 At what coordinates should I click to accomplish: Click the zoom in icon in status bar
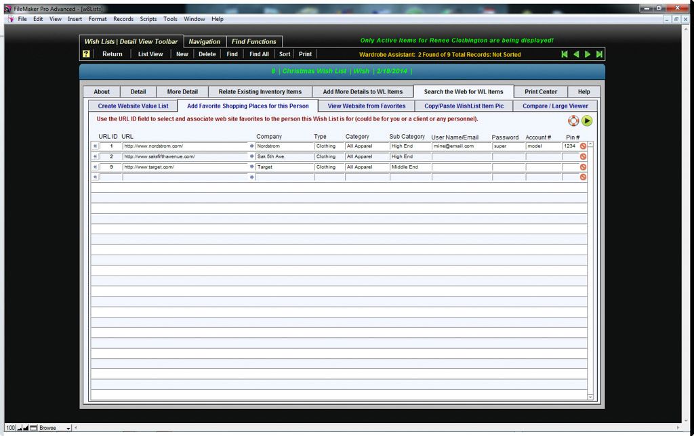click(x=26, y=428)
